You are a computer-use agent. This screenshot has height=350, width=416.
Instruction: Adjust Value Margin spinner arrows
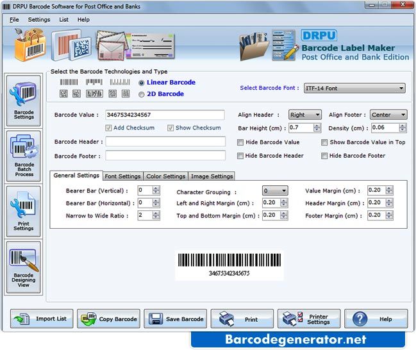point(389,190)
